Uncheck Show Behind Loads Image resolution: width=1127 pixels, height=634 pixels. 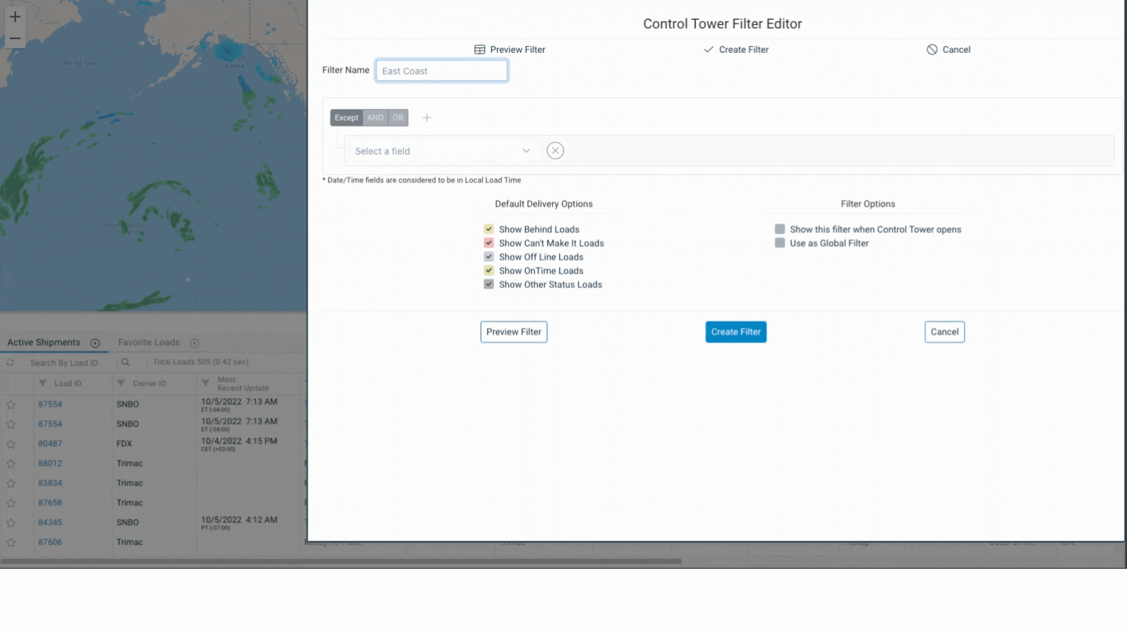click(488, 229)
